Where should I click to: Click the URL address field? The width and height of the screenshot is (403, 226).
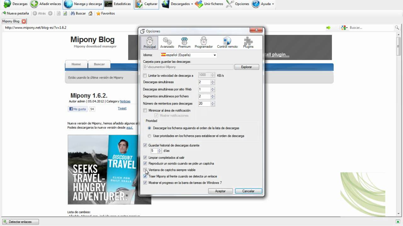164,28
